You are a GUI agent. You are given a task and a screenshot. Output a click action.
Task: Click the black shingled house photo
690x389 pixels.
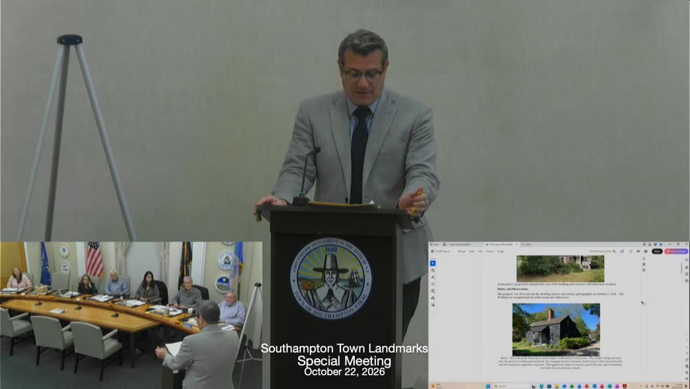click(556, 330)
